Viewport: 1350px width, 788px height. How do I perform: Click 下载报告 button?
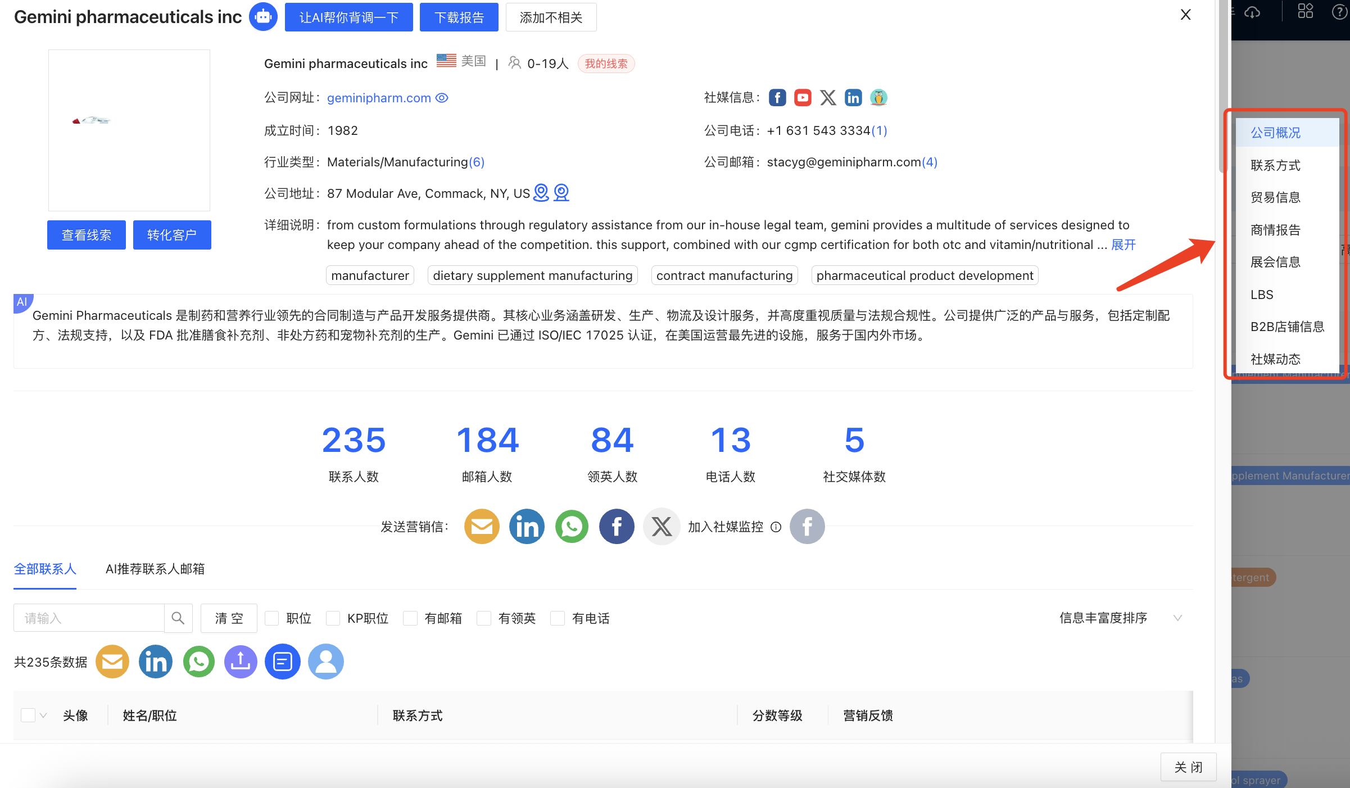(459, 17)
